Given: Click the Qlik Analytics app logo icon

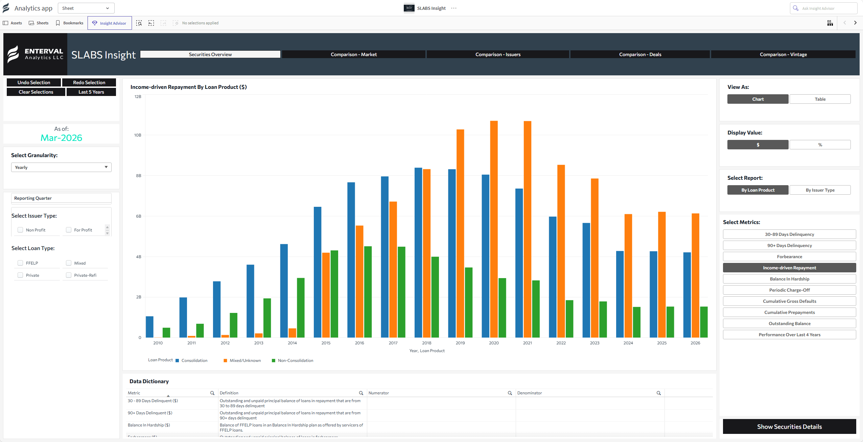Looking at the screenshot, I should tap(6, 8).
